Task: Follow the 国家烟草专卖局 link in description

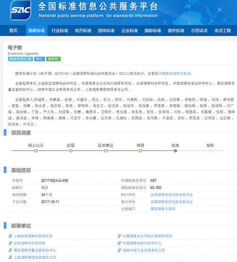Action: pyautogui.click(x=179, y=74)
